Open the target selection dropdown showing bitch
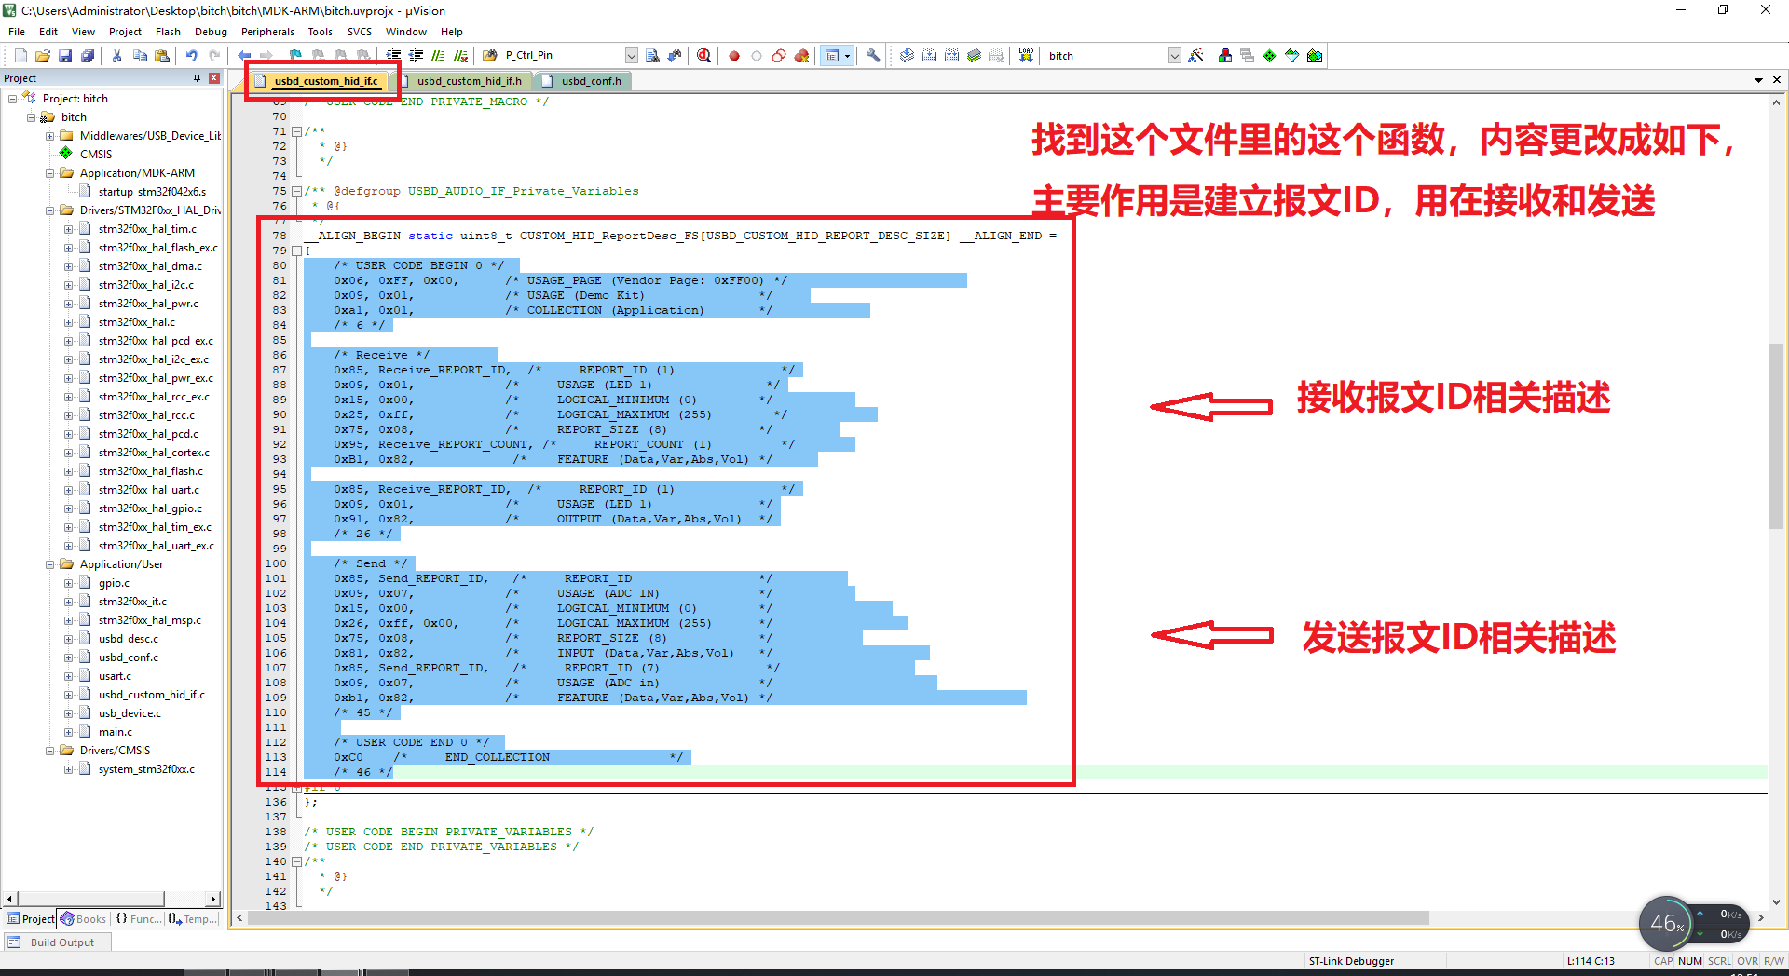 [1174, 56]
